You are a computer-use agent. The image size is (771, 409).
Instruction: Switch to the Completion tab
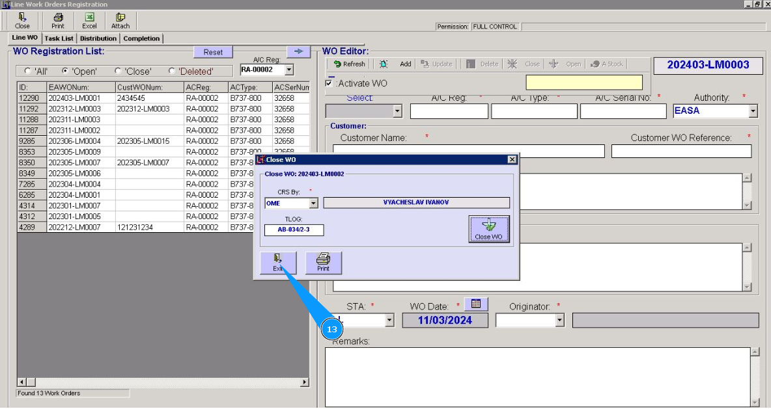click(x=141, y=38)
